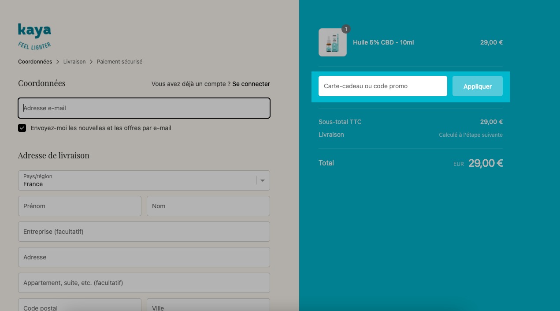Viewport: 560px width, 311px height.
Task: Open the Pays/région dropdown
Action: pos(144,180)
